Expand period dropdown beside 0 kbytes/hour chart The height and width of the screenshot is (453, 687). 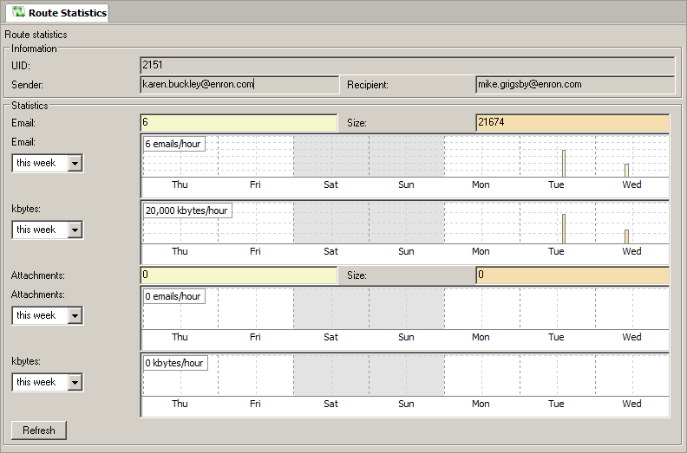click(x=75, y=382)
